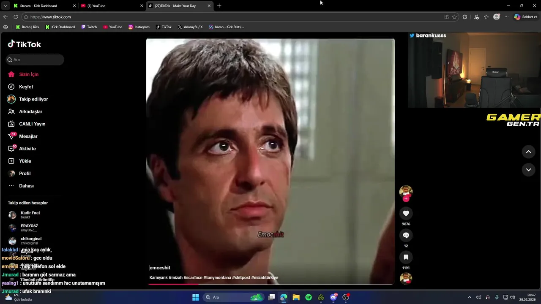
Task: Close the YouTube browser tab
Action: coord(142,6)
